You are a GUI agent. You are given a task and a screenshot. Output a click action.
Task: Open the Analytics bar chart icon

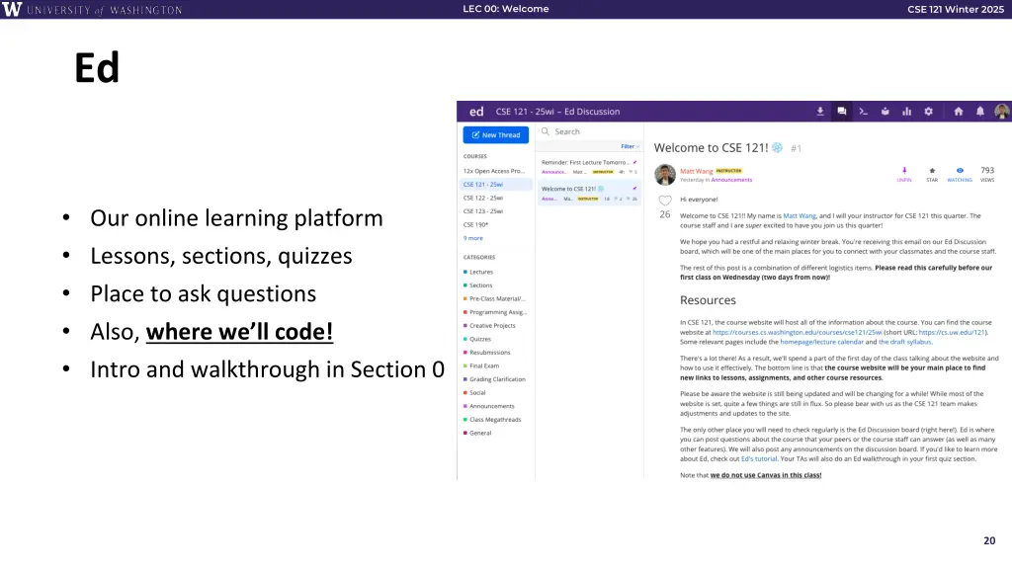click(x=907, y=112)
